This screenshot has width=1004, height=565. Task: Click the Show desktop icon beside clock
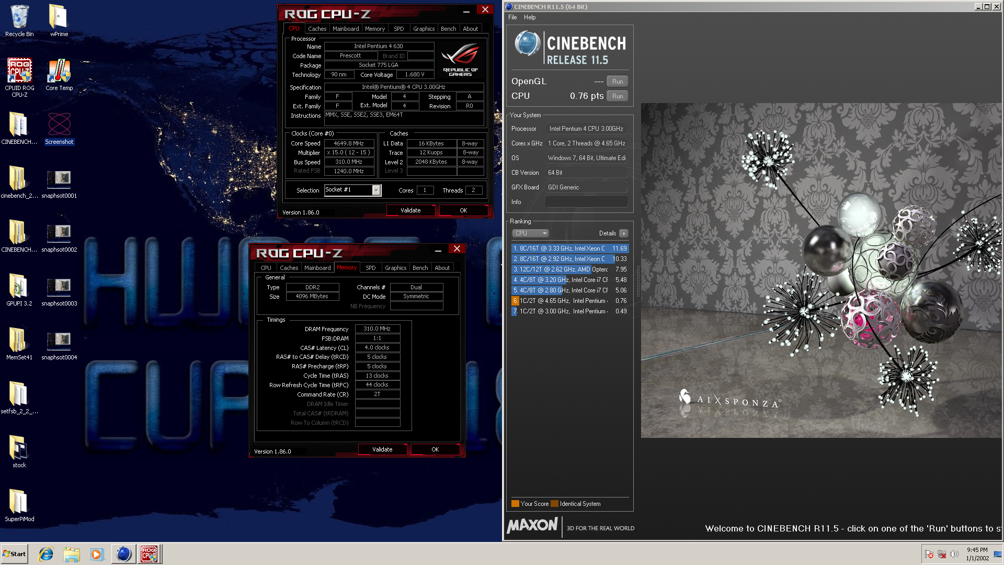997,554
